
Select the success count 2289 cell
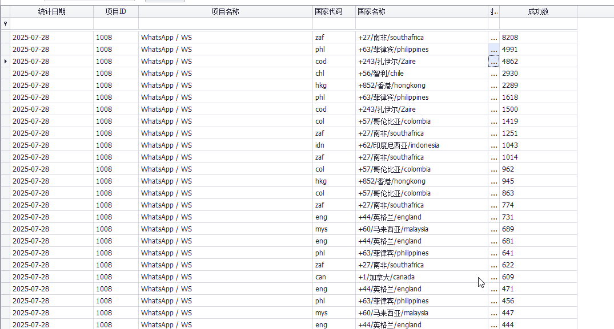coord(539,85)
